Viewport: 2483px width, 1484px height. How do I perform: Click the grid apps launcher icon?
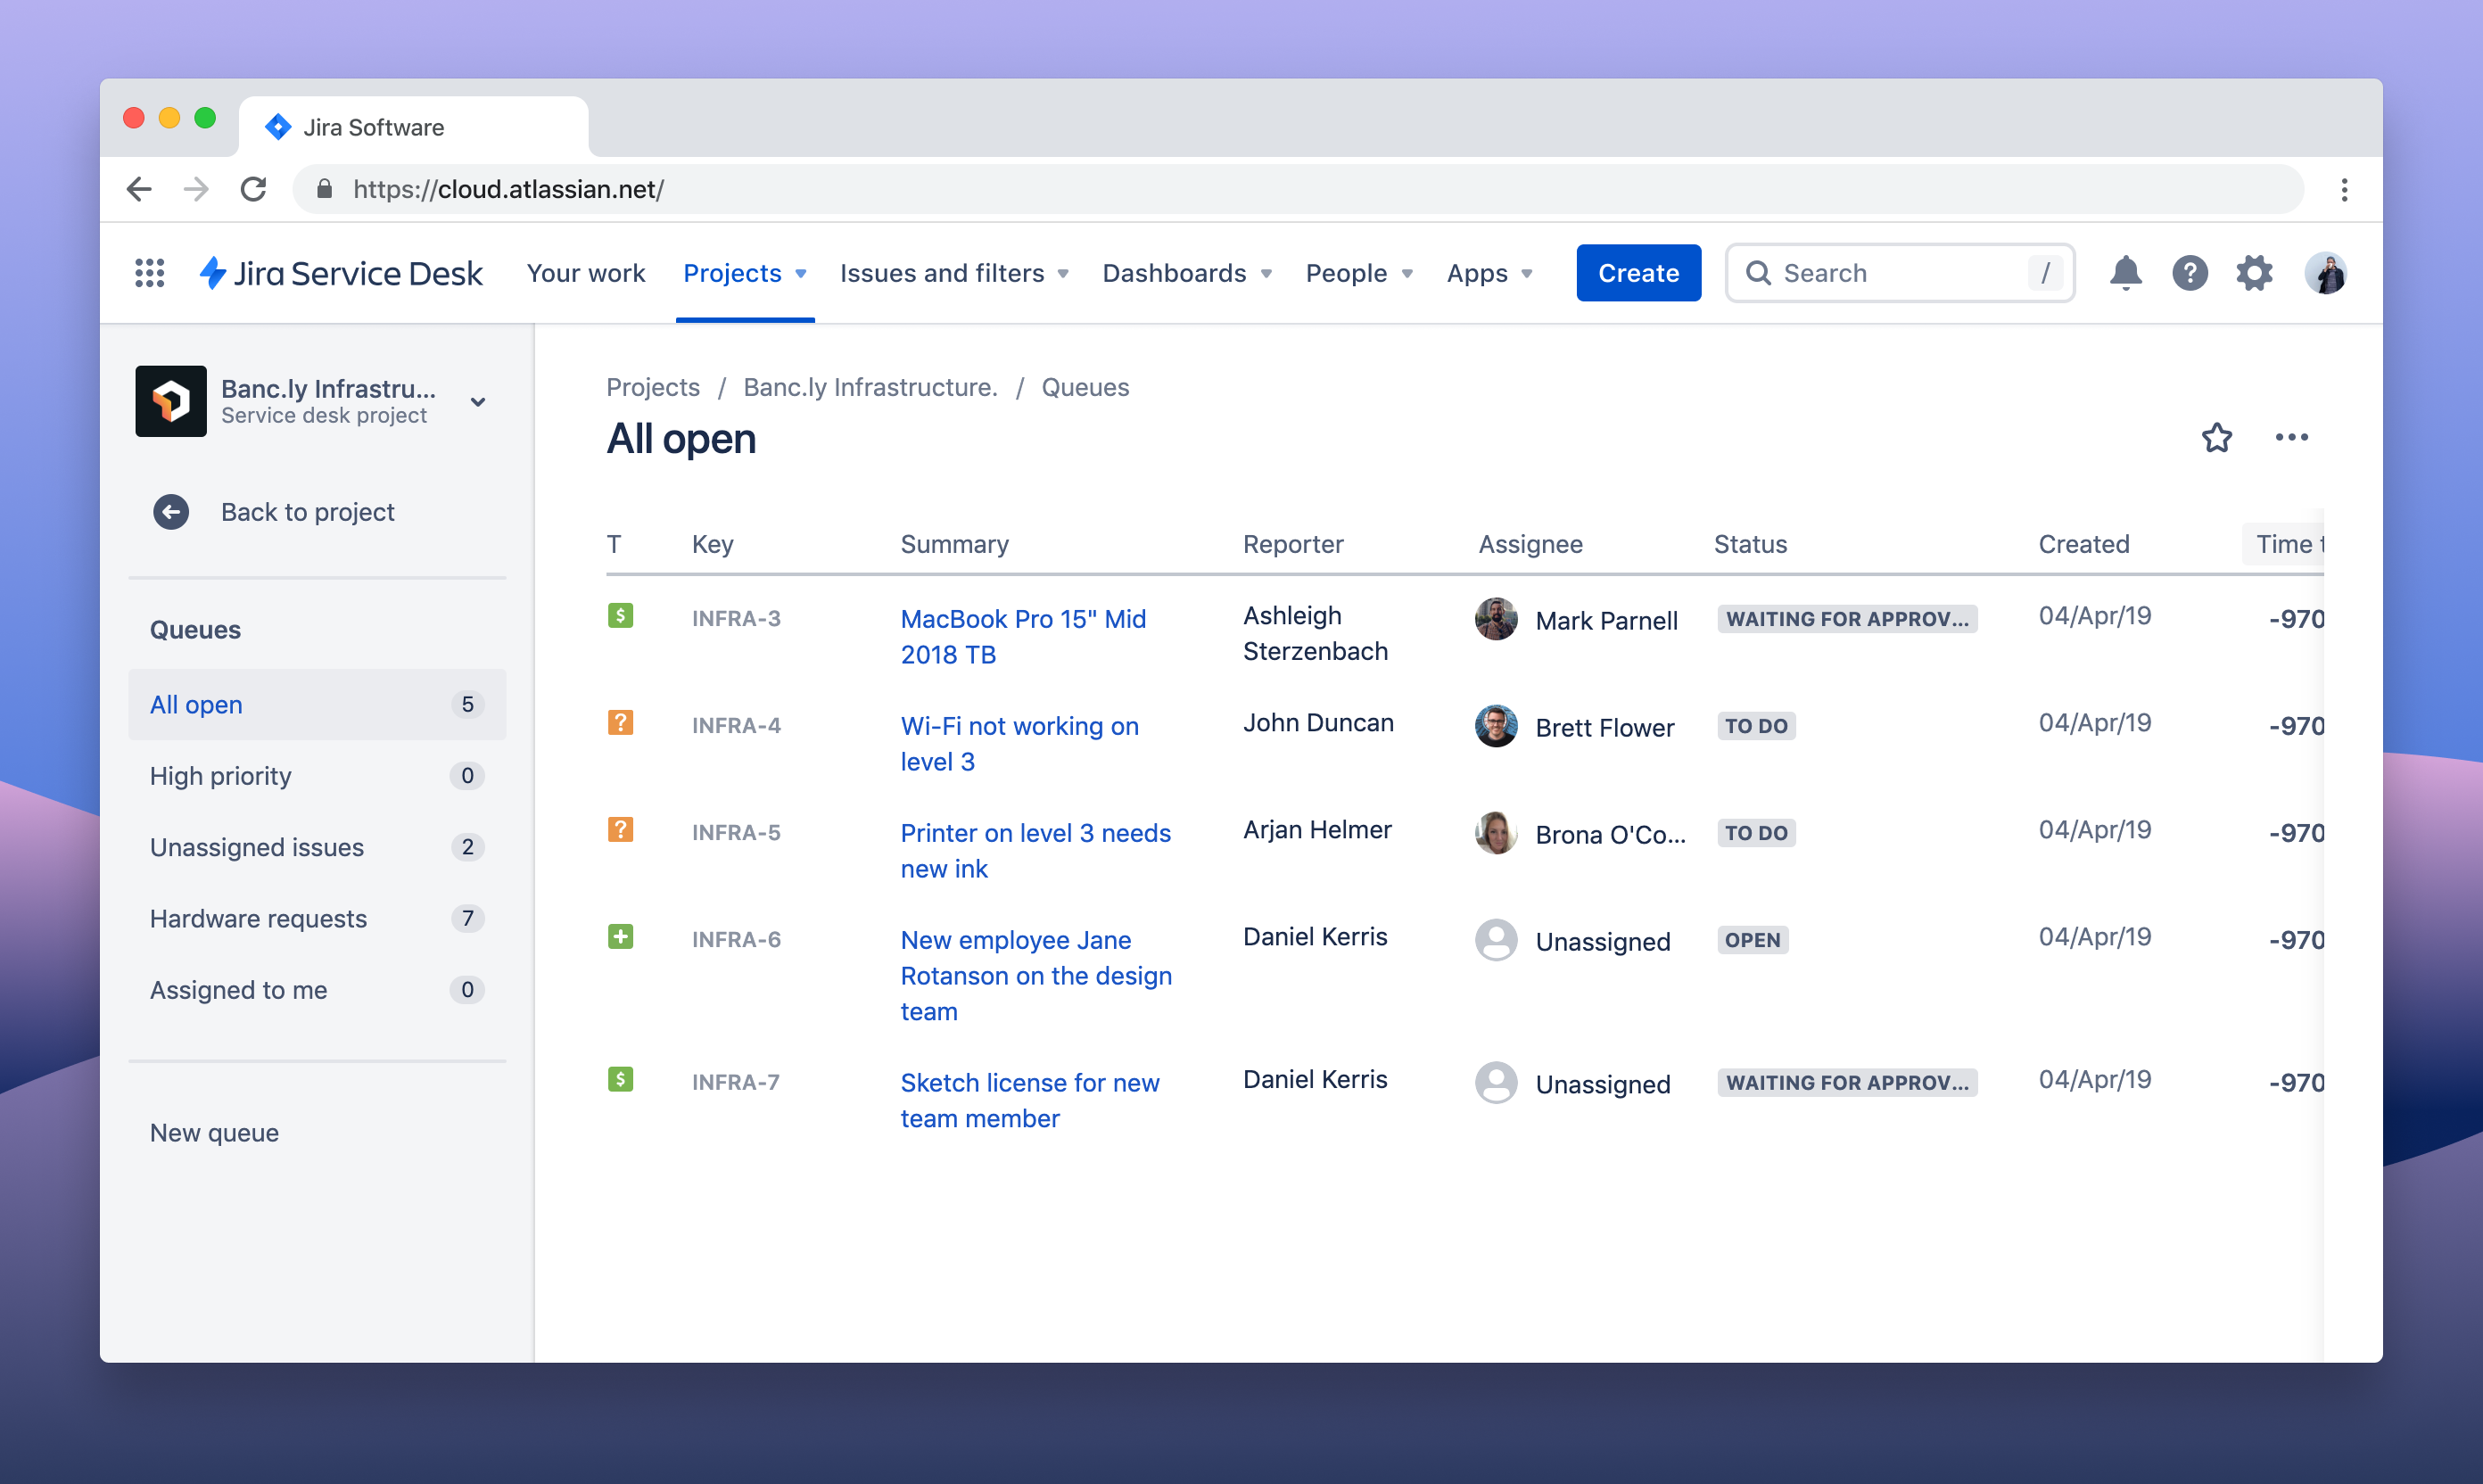click(x=148, y=272)
